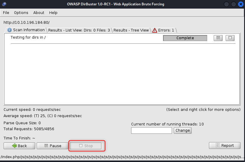Open the Help menu
This screenshot has height=162, width=245.
tap(53, 12)
